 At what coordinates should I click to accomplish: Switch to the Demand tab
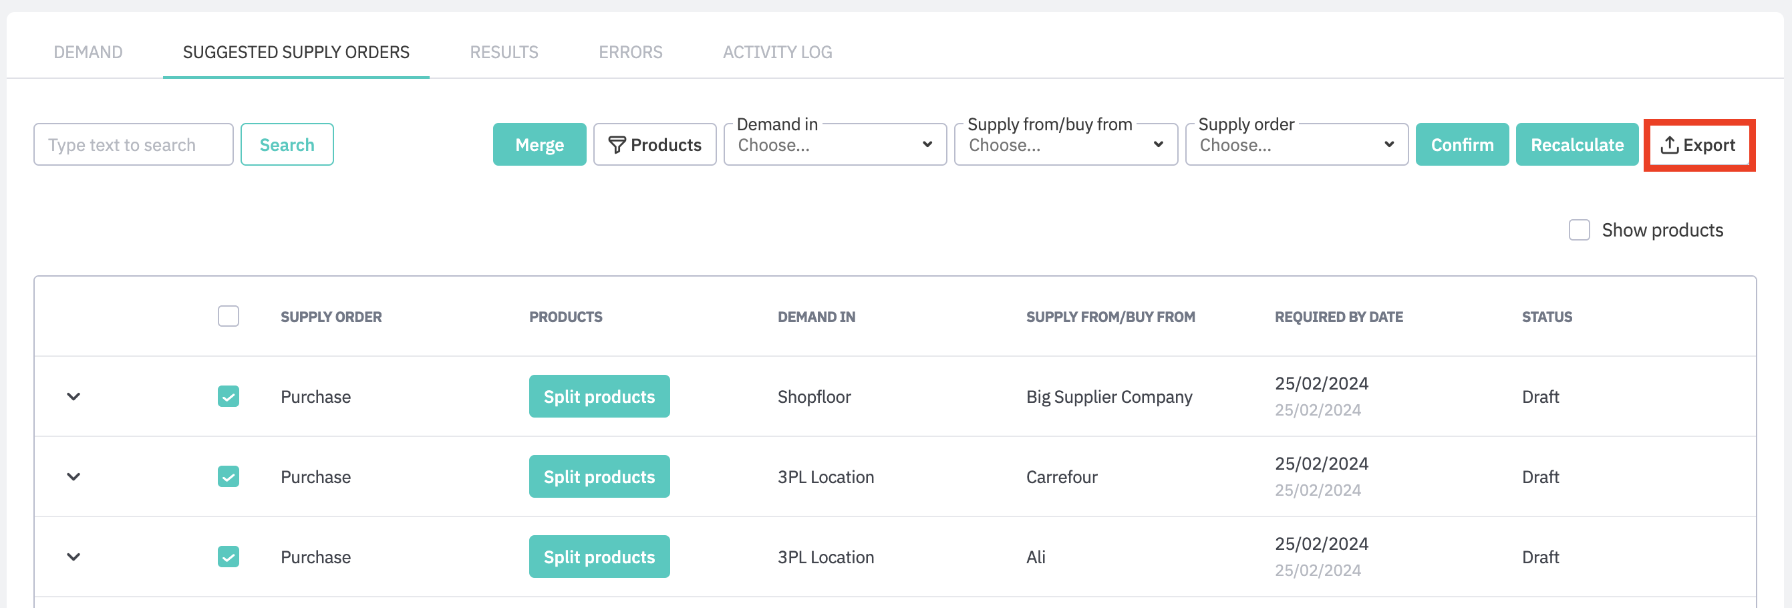[x=88, y=52]
